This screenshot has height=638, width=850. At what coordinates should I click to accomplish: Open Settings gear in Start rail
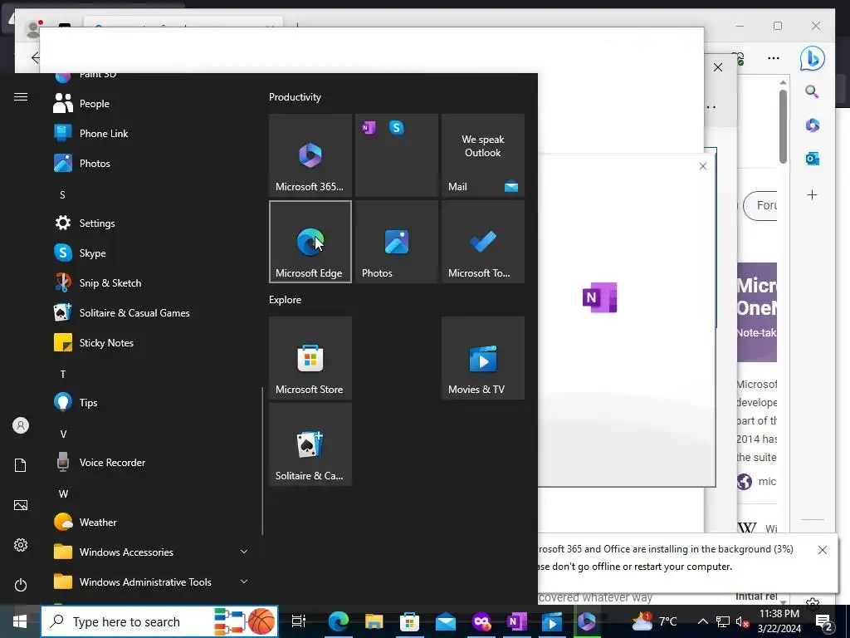pos(21,545)
